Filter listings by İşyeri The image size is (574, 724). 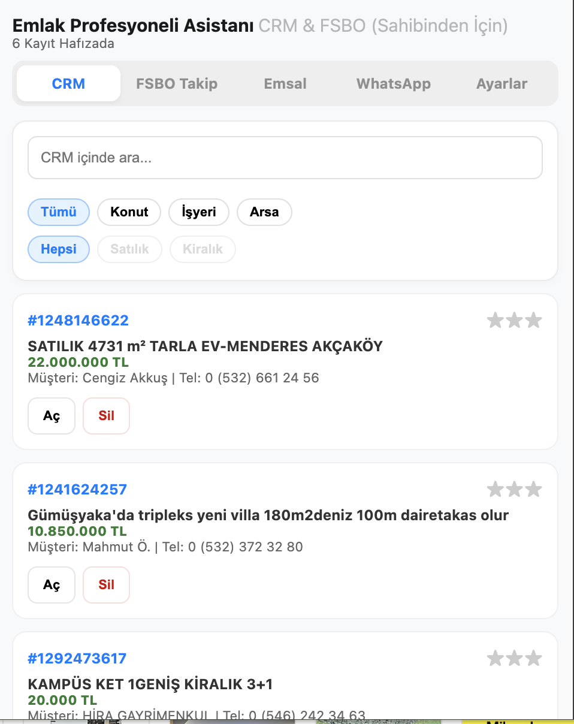pyautogui.click(x=198, y=212)
